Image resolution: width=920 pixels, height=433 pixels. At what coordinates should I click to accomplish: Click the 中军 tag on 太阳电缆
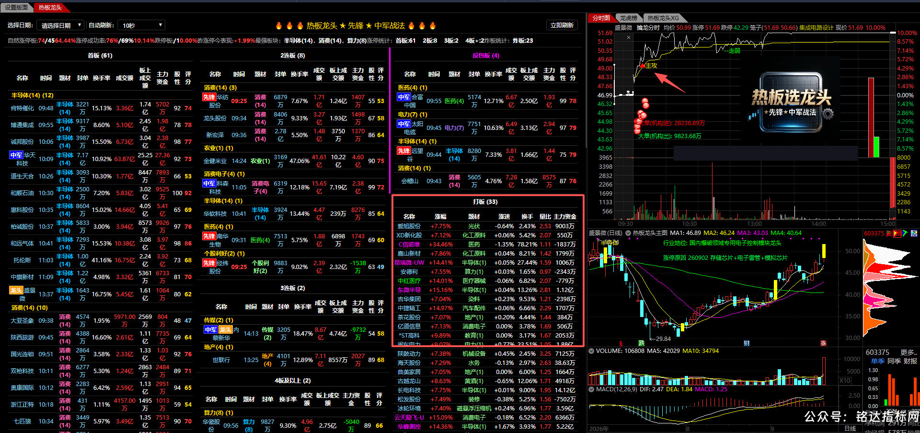(x=403, y=124)
